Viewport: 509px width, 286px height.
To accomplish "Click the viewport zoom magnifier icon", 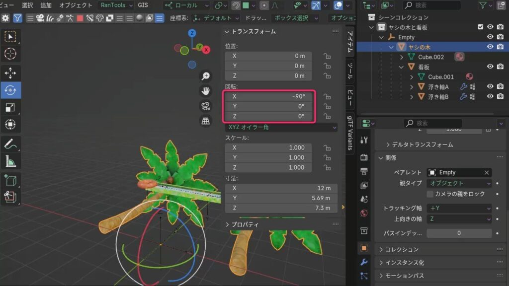I will click(205, 76).
